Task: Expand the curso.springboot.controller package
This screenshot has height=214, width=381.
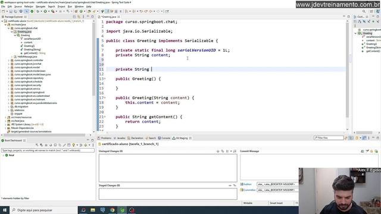Action: click(9, 60)
